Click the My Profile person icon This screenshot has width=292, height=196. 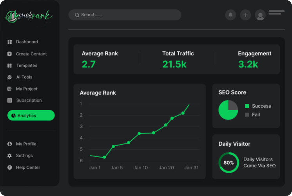(x=9, y=144)
